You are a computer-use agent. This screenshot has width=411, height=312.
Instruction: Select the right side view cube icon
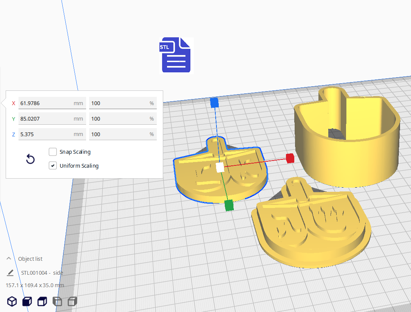pyautogui.click(x=72, y=301)
